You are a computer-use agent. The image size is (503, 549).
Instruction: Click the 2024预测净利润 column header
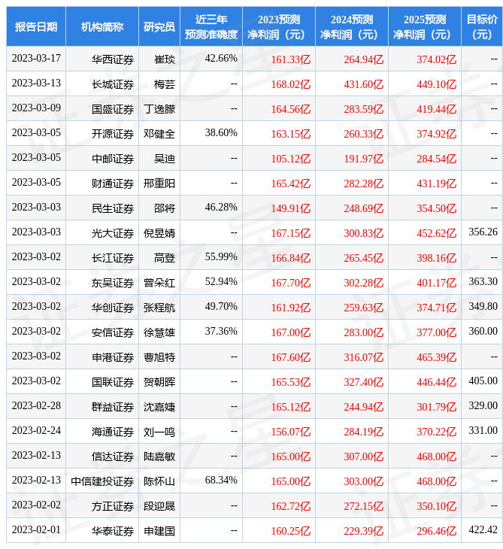[351, 27]
